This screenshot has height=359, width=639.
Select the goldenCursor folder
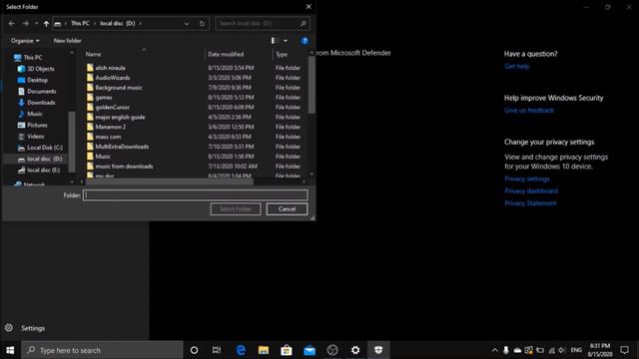113,107
